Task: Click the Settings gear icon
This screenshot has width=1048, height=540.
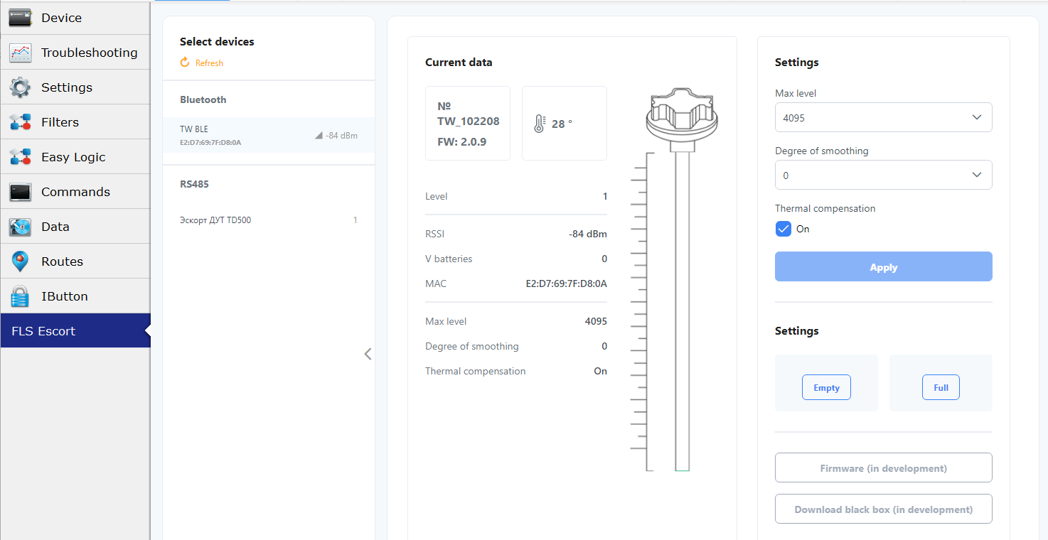Action: pyautogui.click(x=20, y=87)
